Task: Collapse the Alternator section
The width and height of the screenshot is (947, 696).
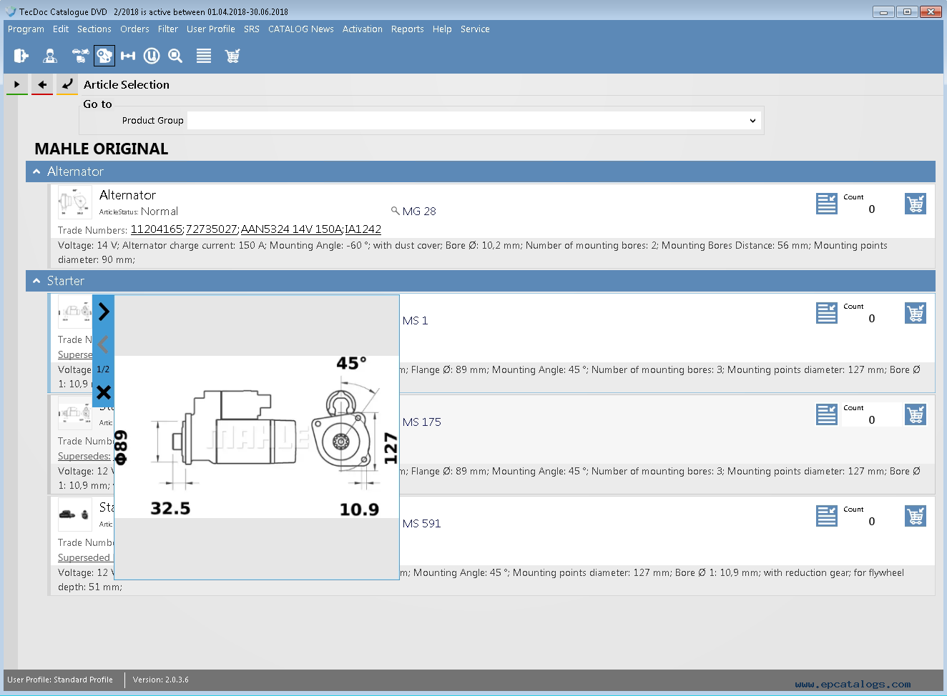Action: [x=36, y=171]
